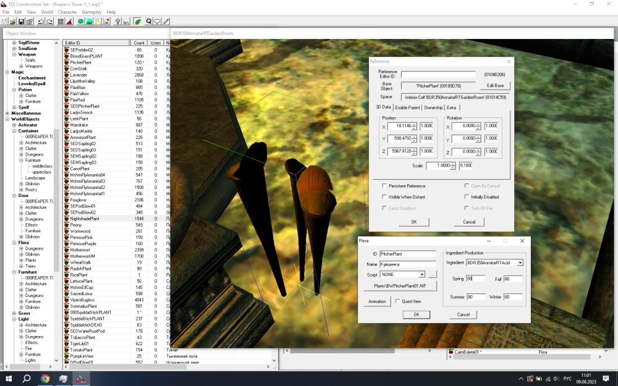
Task: Expand the SigilStone tree node
Action: pyautogui.click(x=14, y=43)
